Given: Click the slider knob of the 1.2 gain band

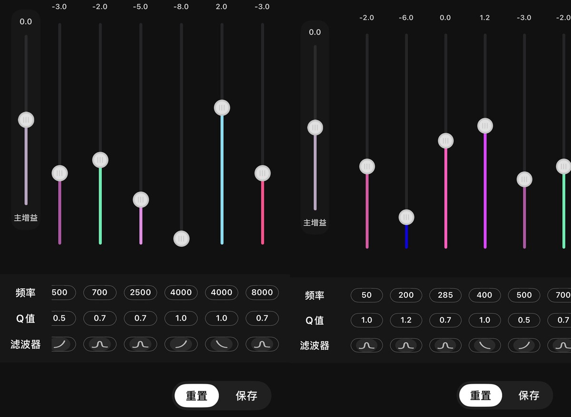Looking at the screenshot, I should (485, 126).
